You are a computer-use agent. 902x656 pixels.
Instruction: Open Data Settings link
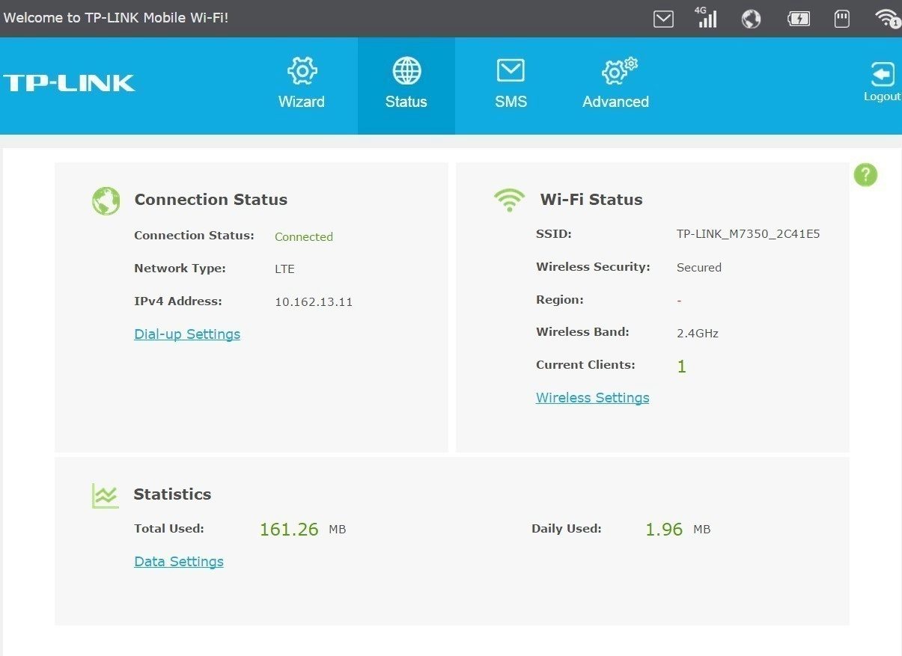(x=179, y=562)
